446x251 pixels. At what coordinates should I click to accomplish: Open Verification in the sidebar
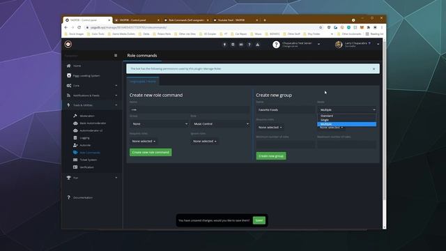tap(86, 167)
